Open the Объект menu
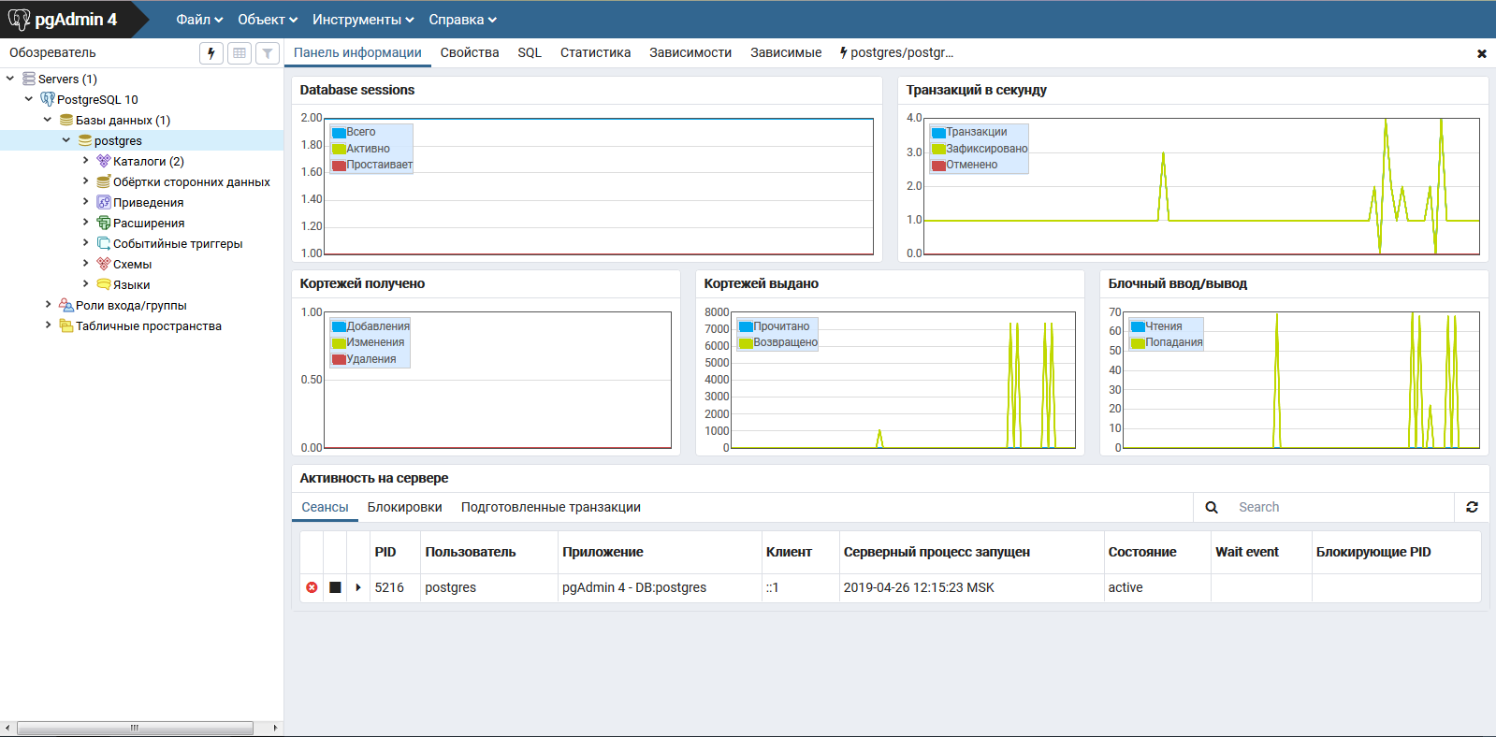The image size is (1496, 737). [268, 20]
